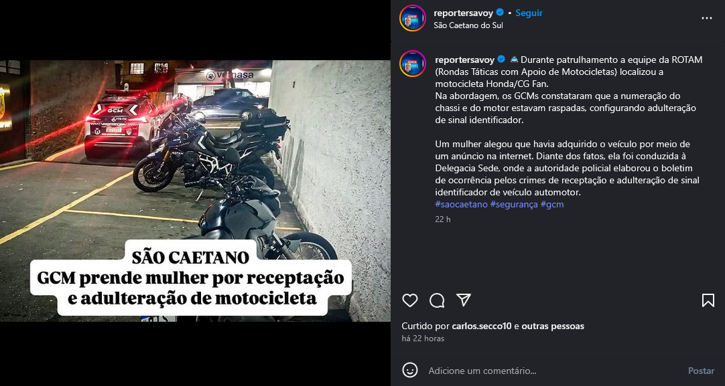Save post with the bookmark icon
The width and height of the screenshot is (725, 386).
[708, 300]
